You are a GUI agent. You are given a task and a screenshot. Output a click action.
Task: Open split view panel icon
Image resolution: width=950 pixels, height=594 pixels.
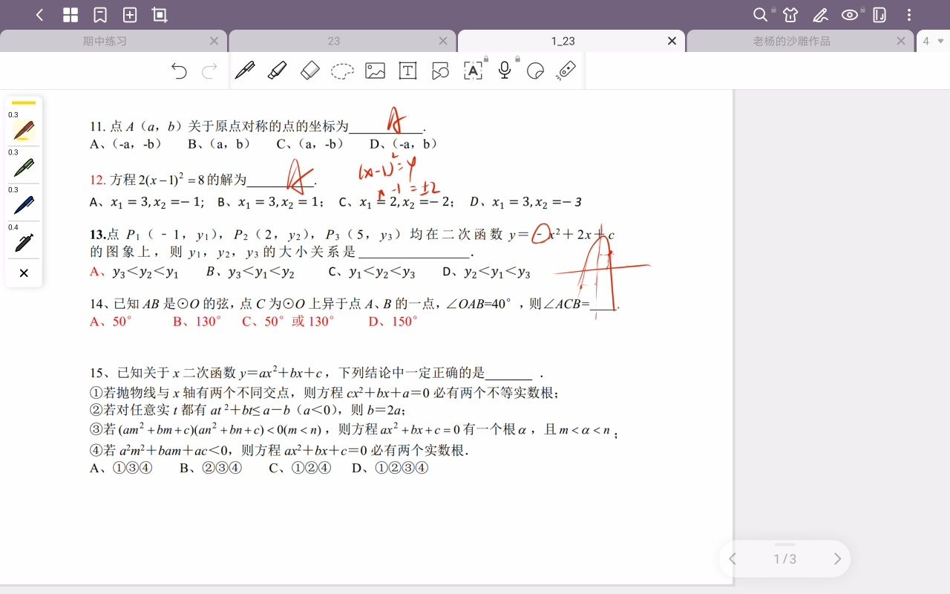[x=879, y=15]
